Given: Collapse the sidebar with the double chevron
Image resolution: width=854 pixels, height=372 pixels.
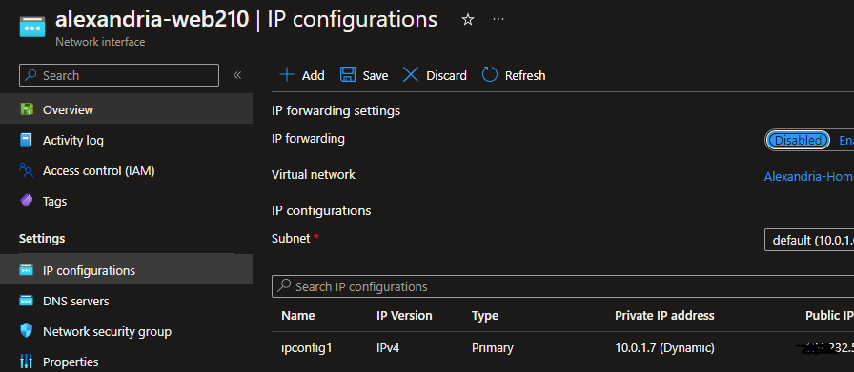Looking at the screenshot, I should 237,75.
